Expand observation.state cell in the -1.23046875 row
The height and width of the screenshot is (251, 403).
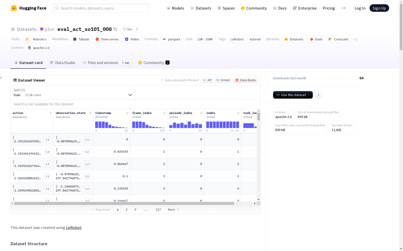(87, 189)
